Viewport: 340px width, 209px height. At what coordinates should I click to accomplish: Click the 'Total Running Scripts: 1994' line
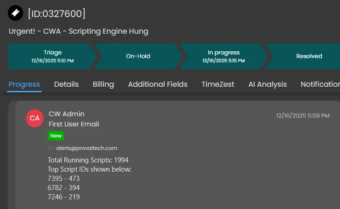[x=88, y=160]
